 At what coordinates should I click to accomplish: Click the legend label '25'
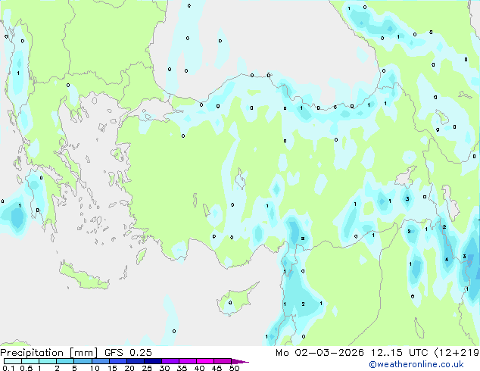pos(147,368)
